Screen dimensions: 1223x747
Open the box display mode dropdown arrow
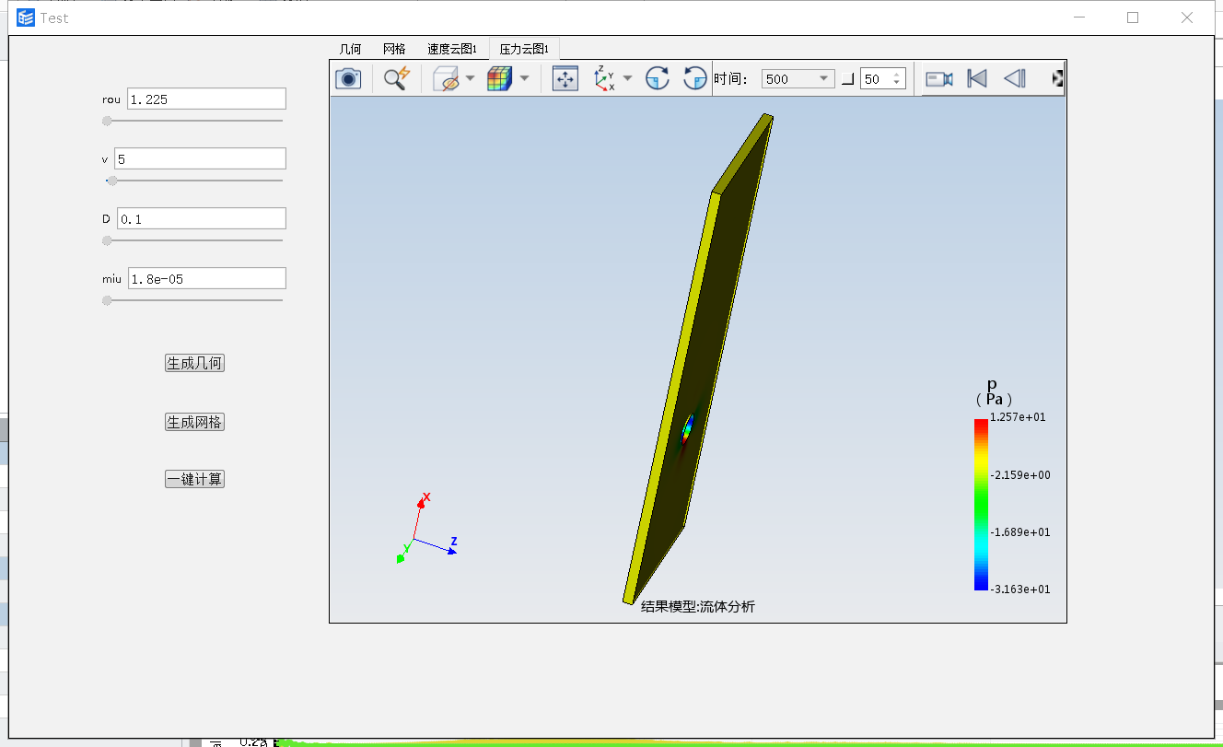click(470, 79)
